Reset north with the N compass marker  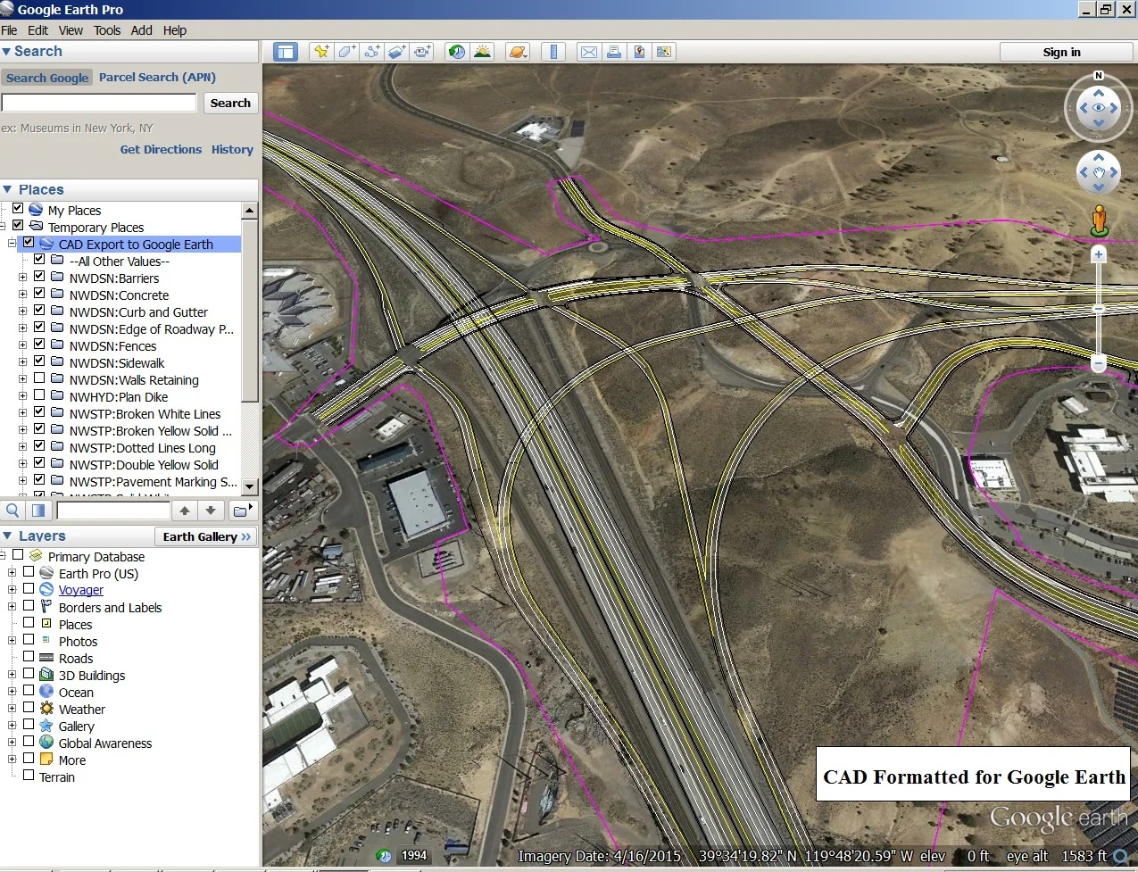click(x=1099, y=76)
